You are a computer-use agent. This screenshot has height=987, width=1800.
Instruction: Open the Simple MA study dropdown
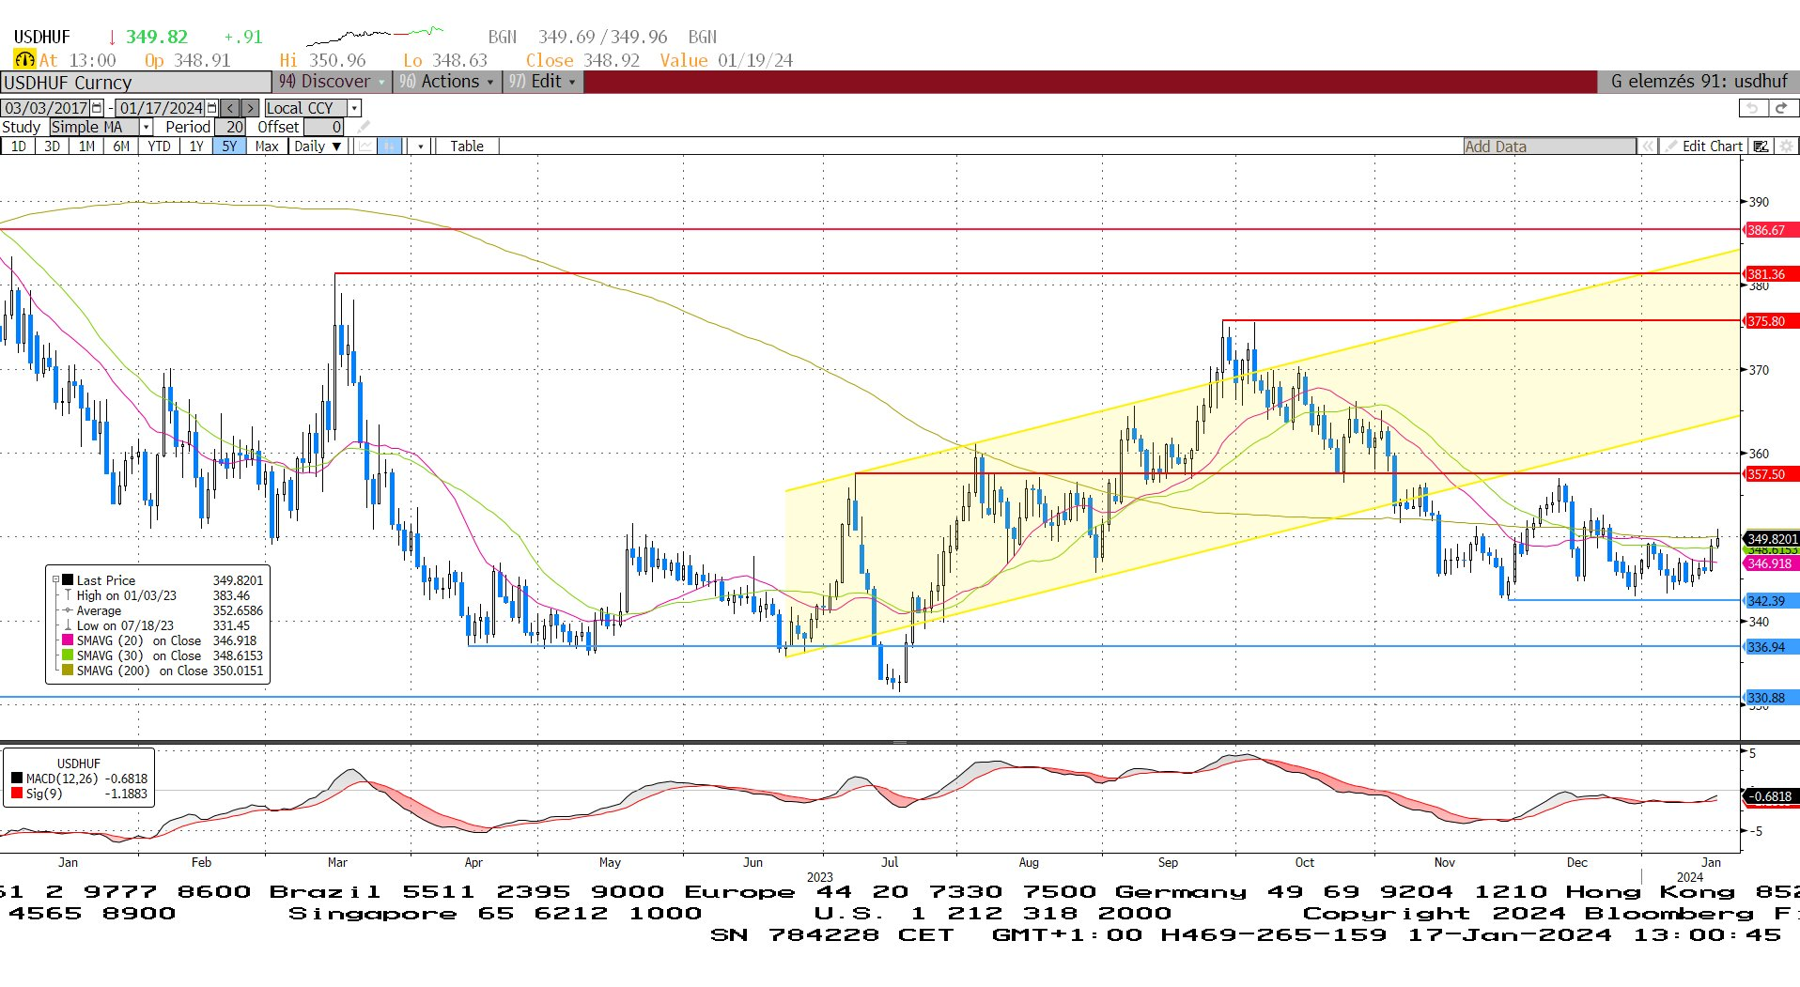click(x=147, y=127)
